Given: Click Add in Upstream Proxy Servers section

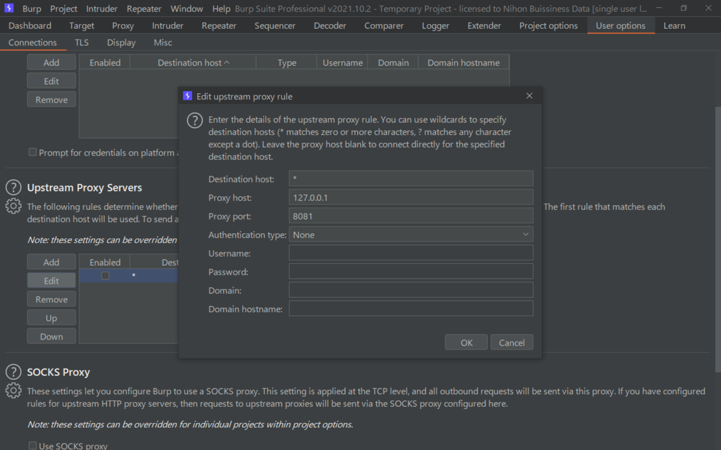Looking at the screenshot, I should [52, 262].
